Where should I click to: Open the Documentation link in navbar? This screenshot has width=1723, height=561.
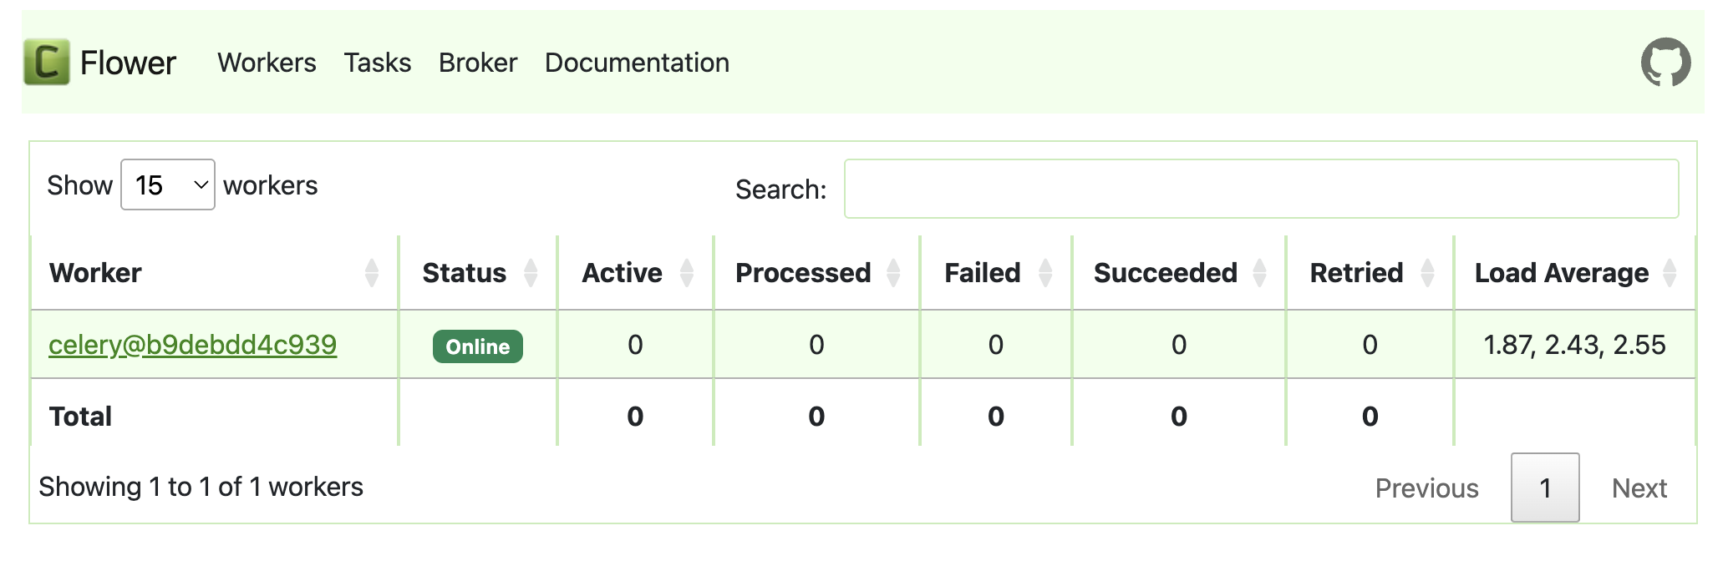tap(637, 63)
